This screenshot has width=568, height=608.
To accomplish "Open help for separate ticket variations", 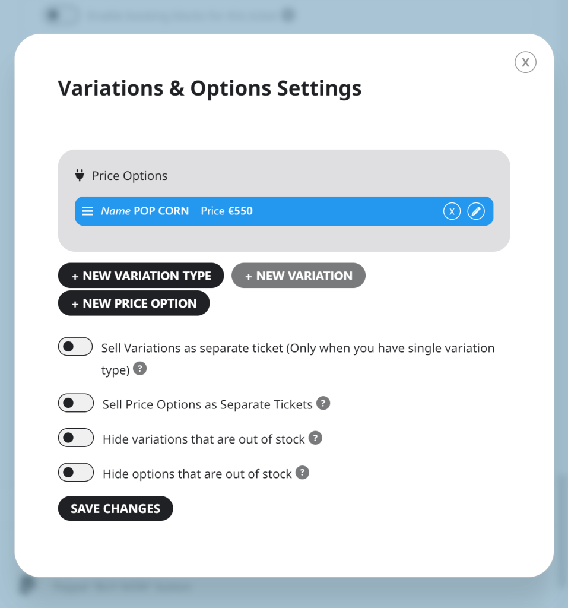I will pos(140,369).
